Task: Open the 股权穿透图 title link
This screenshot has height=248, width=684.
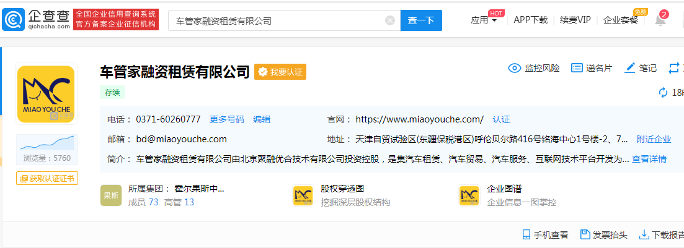Action: (x=342, y=189)
